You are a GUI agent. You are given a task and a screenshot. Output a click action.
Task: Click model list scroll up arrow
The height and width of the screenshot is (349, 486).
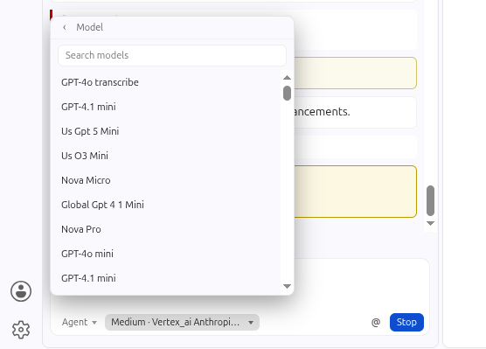click(x=287, y=78)
